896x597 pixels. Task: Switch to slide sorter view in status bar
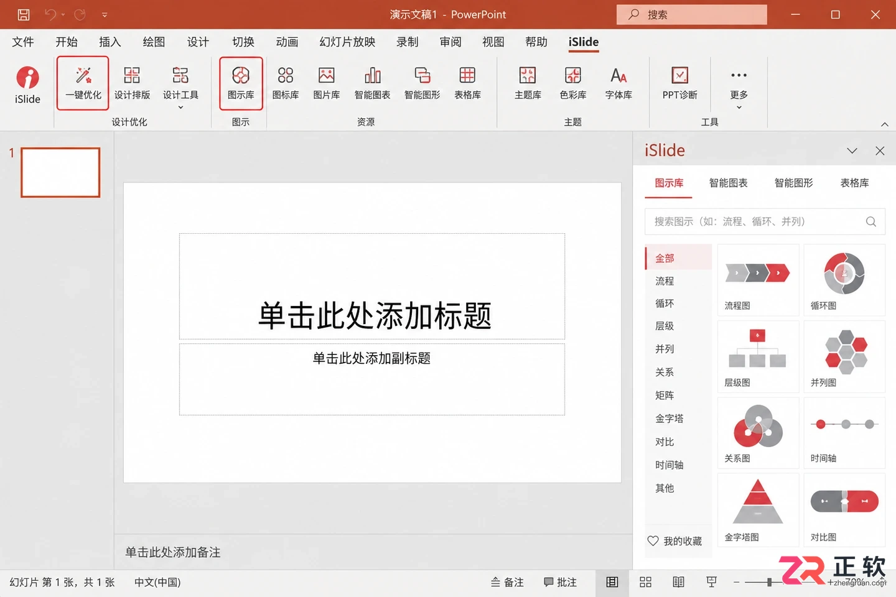pyautogui.click(x=645, y=582)
